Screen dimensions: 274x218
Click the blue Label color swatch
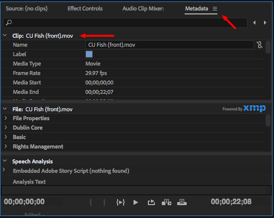(x=89, y=54)
